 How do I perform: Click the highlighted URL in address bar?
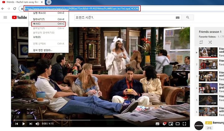[82, 9]
